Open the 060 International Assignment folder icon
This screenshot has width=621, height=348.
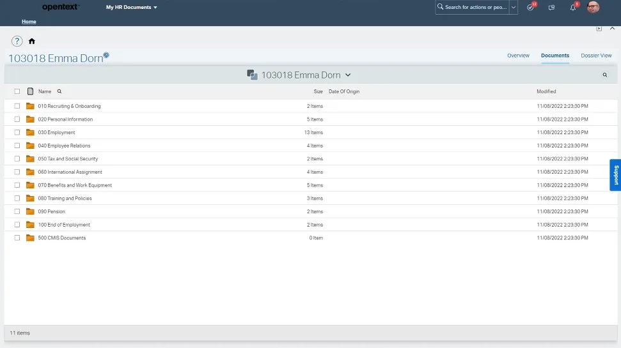coord(30,172)
